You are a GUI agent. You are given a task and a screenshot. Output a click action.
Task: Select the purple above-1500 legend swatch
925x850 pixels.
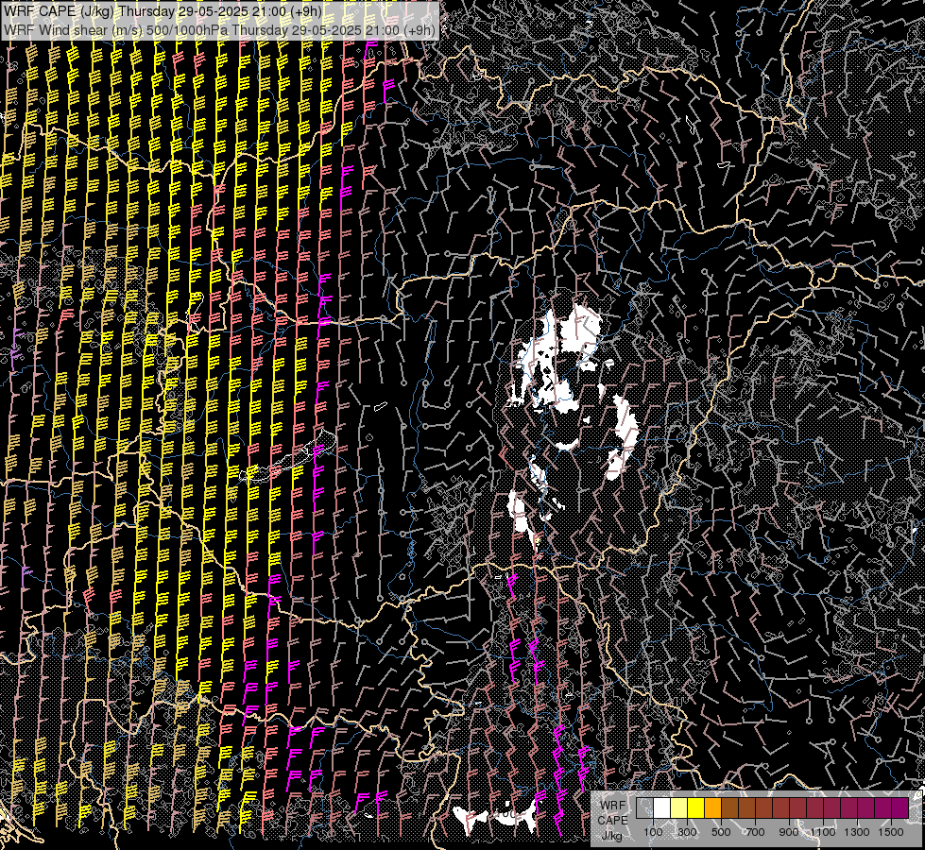coord(899,807)
